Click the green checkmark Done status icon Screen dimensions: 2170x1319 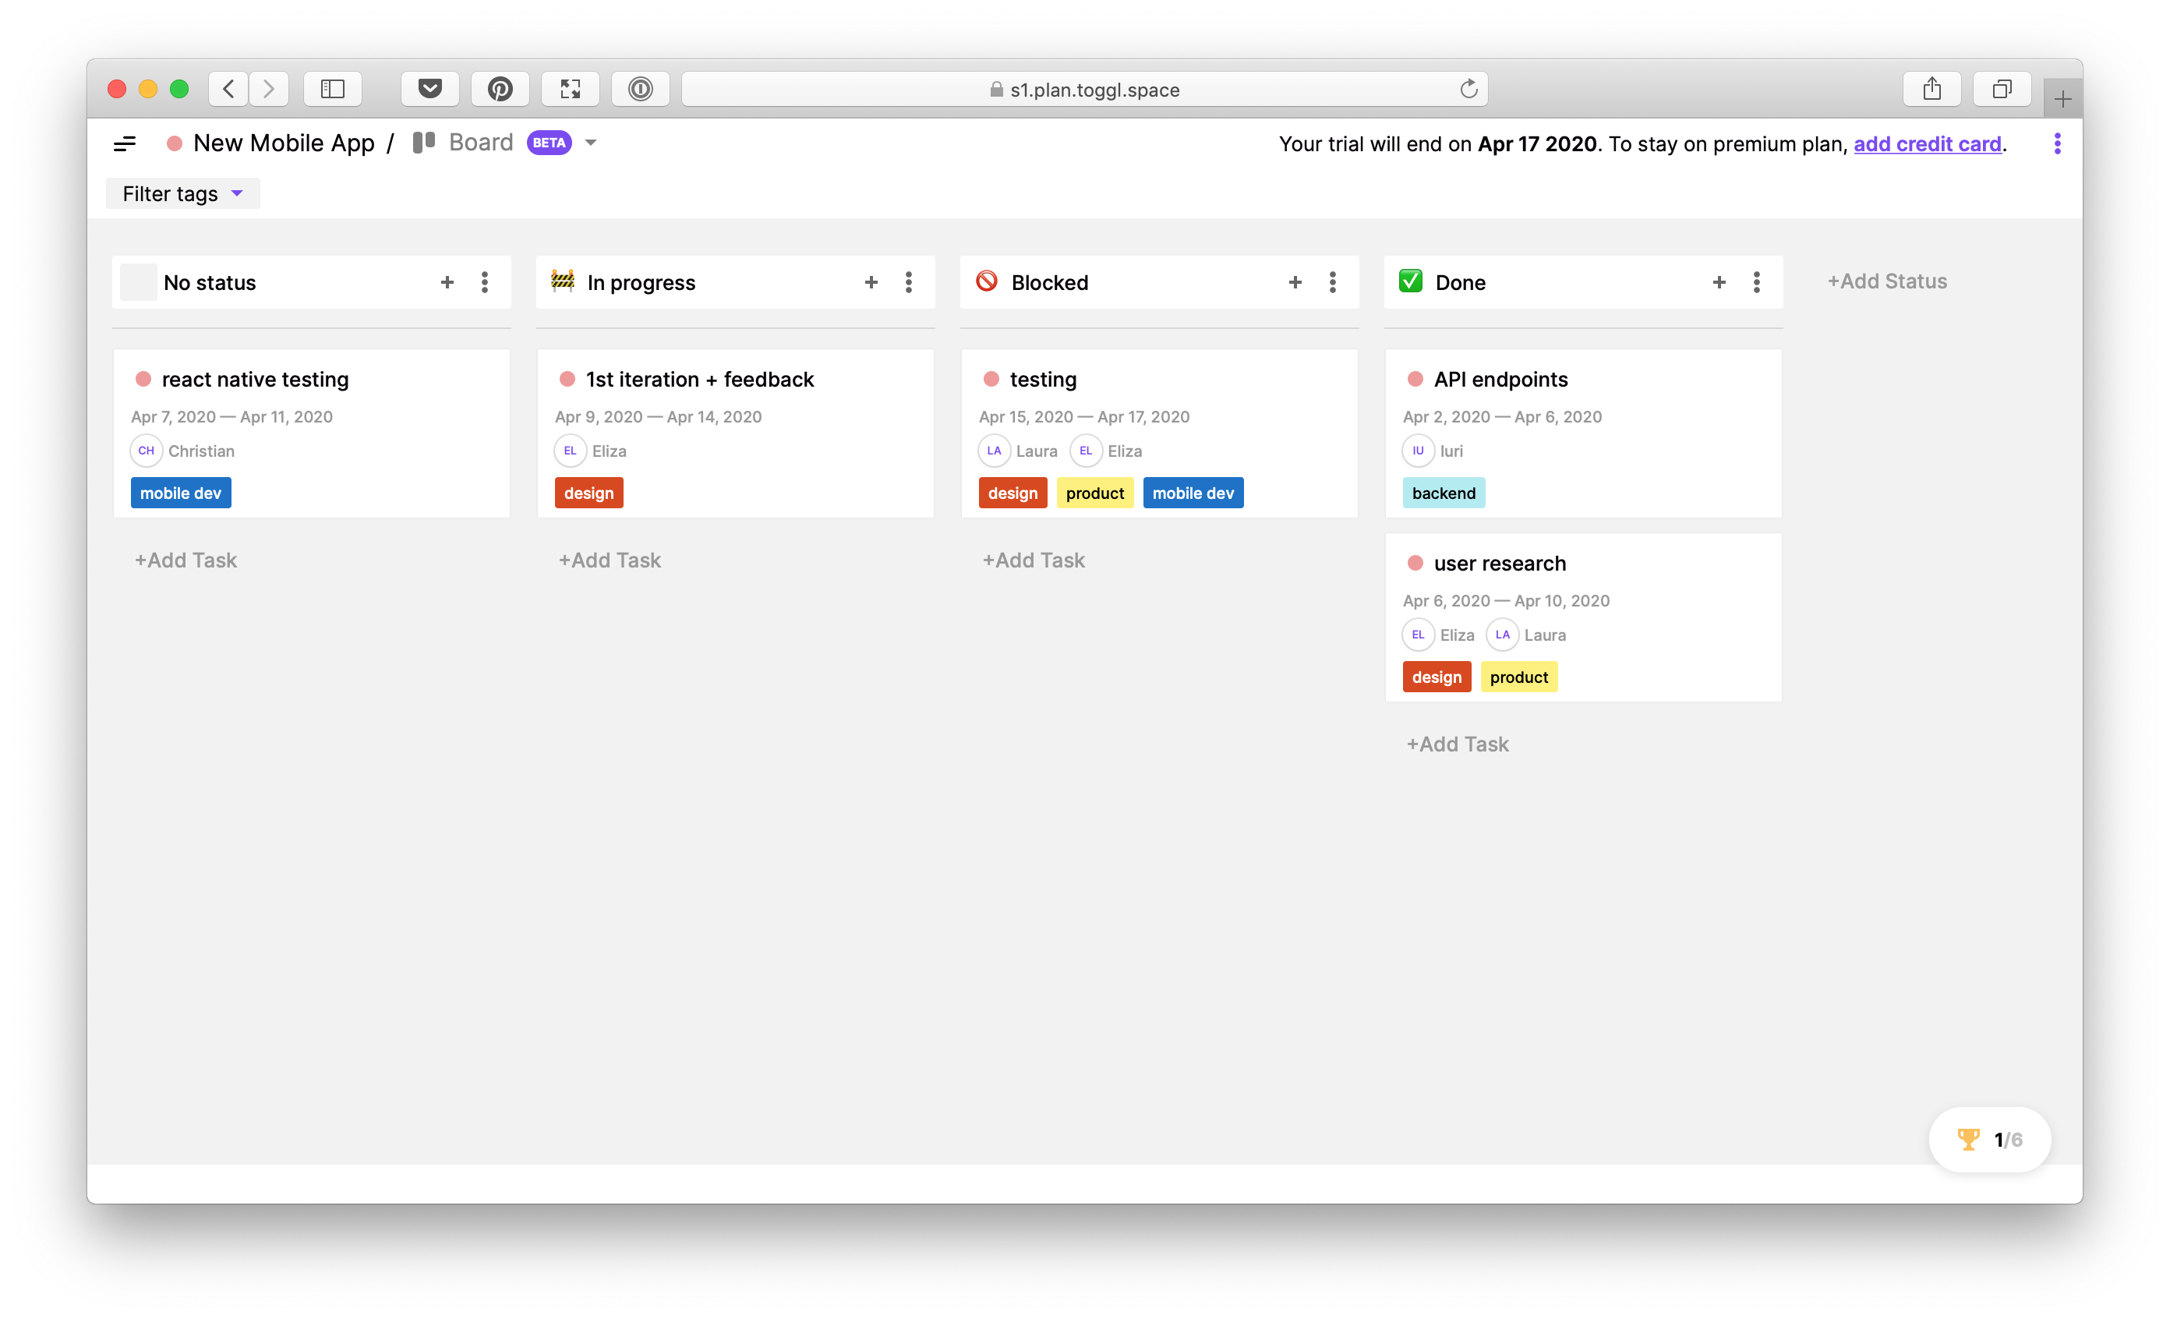1410,281
